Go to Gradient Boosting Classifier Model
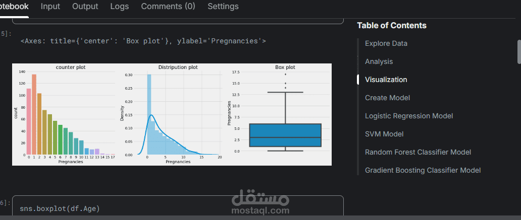 (423, 170)
